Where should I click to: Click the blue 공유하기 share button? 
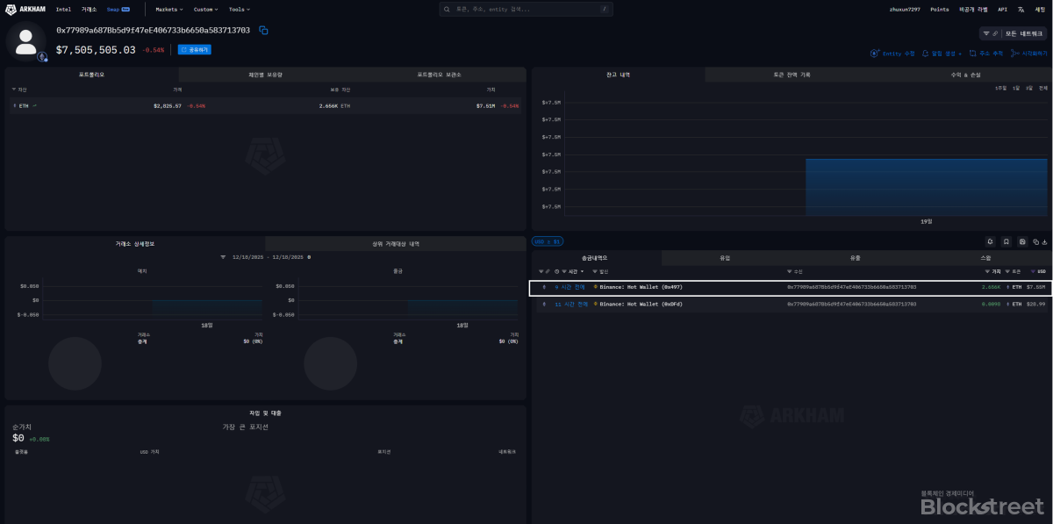[x=195, y=50]
